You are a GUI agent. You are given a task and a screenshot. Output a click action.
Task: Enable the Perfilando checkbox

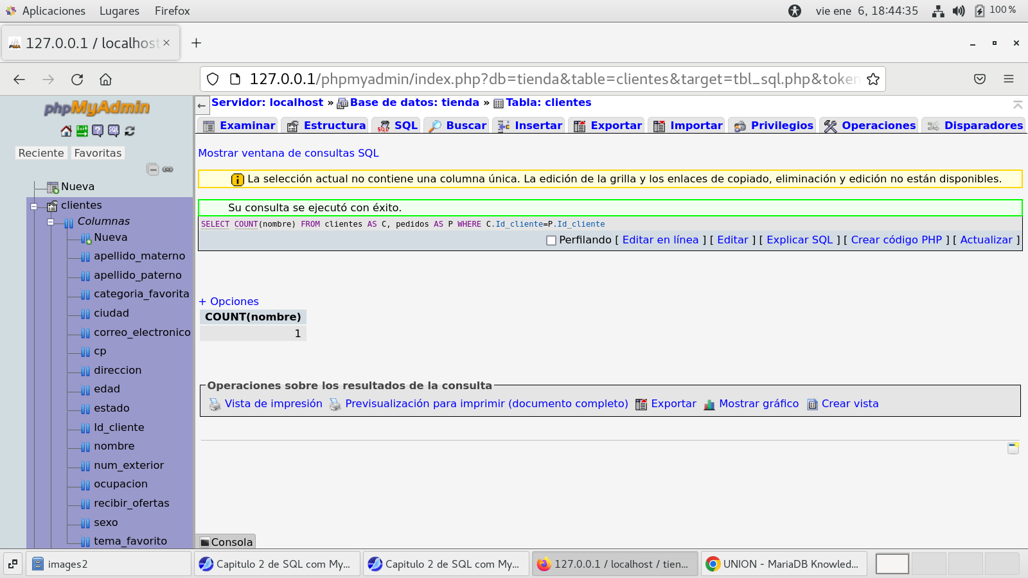pyautogui.click(x=551, y=240)
